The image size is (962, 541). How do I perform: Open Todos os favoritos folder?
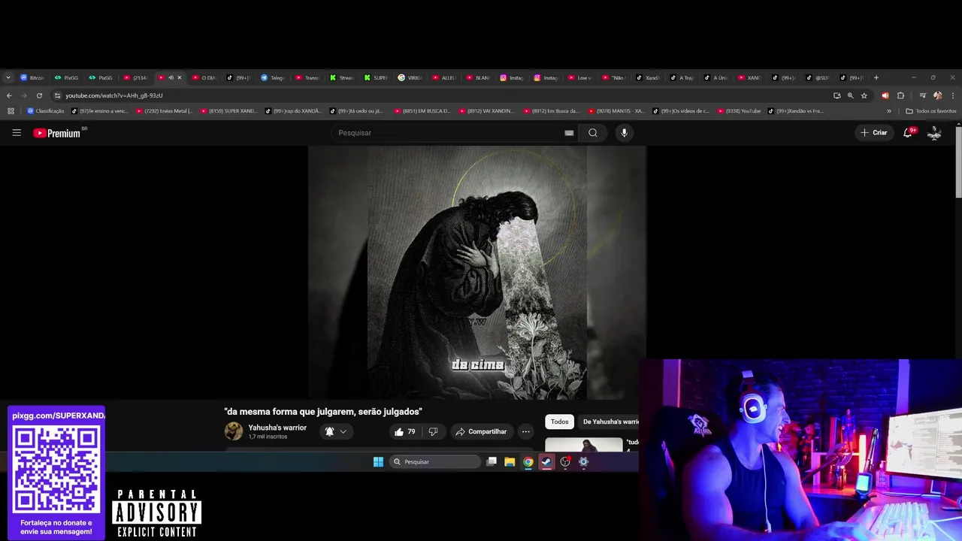(x=931, y=111)
